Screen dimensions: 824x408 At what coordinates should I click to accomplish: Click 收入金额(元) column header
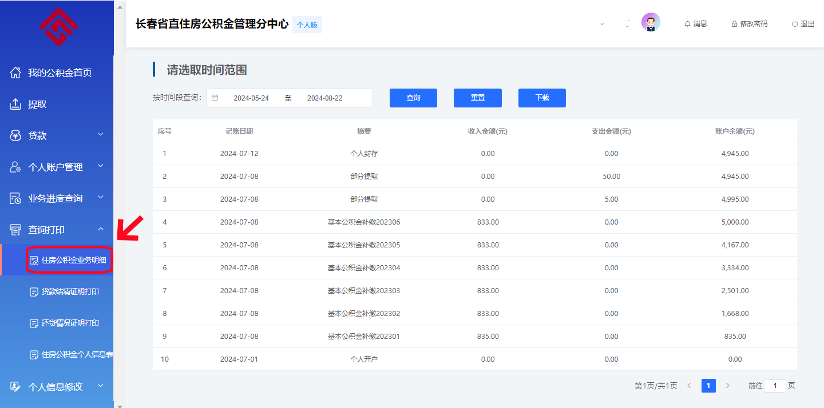click(x=488, y=131)
